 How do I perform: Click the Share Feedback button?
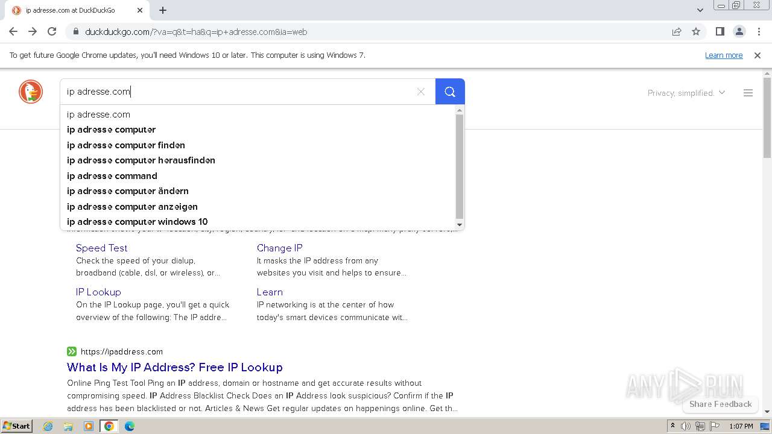pyautogui.click(x=721, y=404)
